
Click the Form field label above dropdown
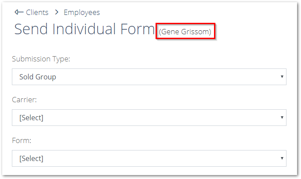pos(21,141)
